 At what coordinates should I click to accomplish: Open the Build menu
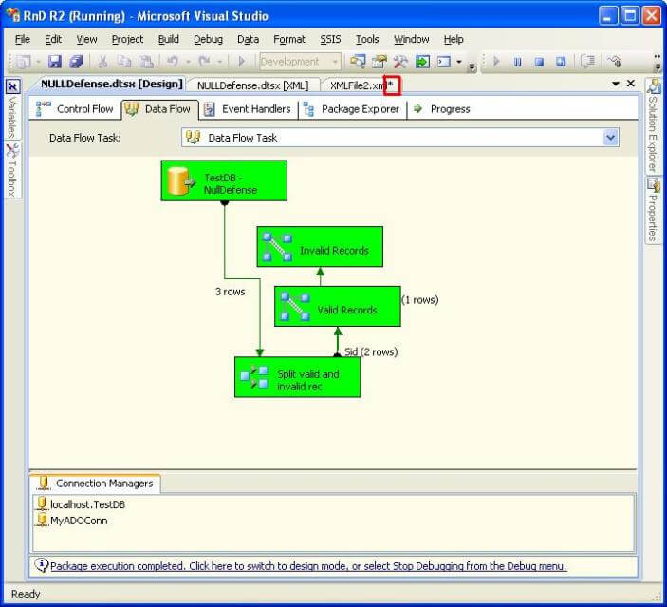click(x=169, y=39)
